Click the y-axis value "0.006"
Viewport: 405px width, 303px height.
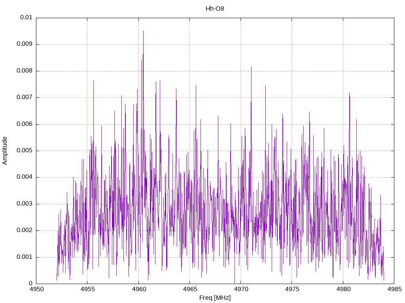[x=25, y=124]
